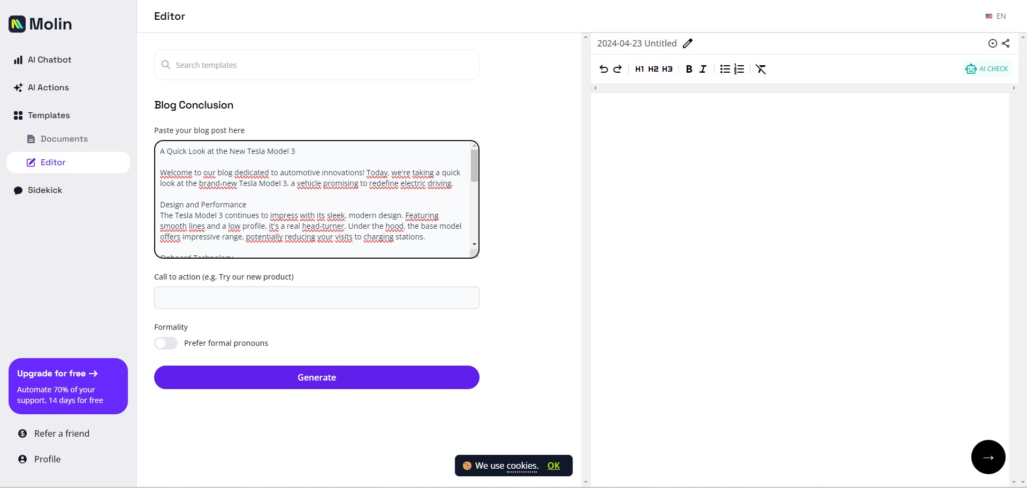Run the AI CHECK on the document
Image resolution: width=1027 pixels, height=488 pixels.
(986, 69)
